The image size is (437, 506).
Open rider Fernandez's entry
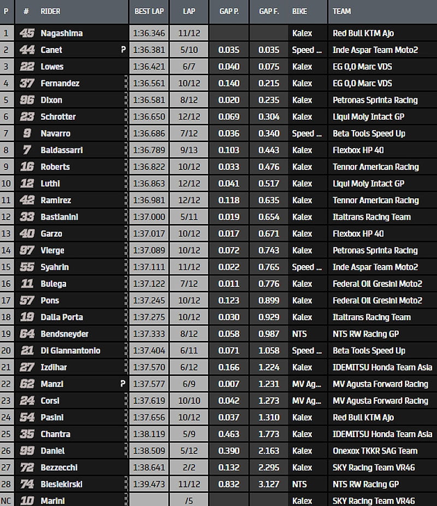pos(60,84)
